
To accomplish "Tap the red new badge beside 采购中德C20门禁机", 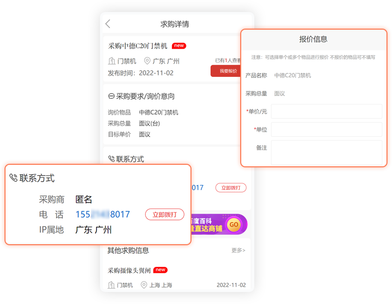I will click(179, 46).
